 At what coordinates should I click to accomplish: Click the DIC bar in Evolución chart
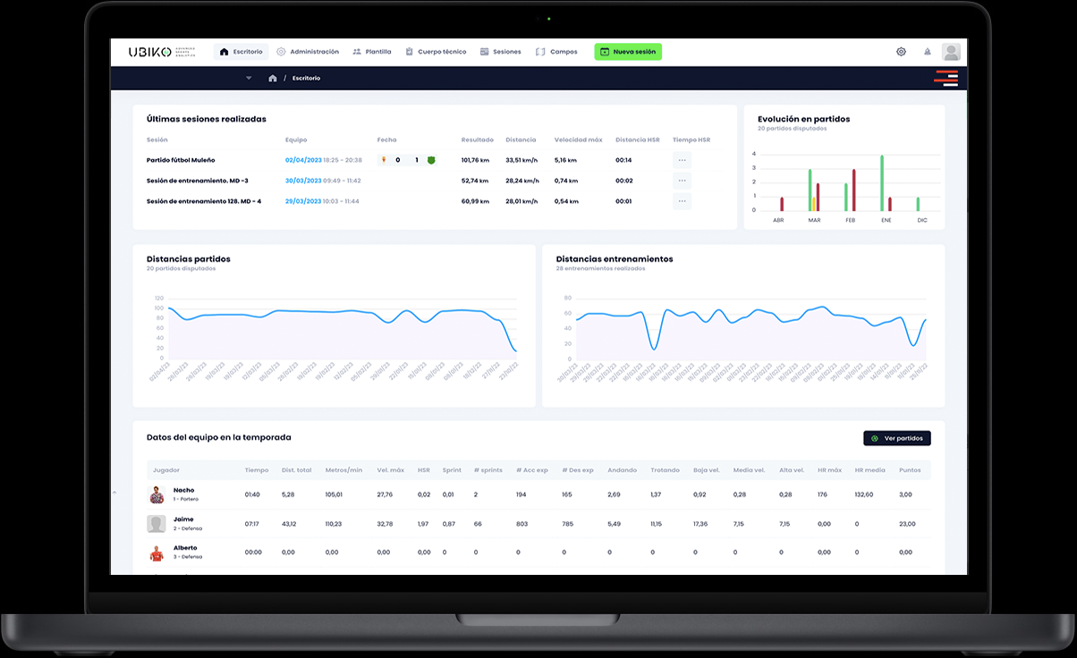click(918, 205)
